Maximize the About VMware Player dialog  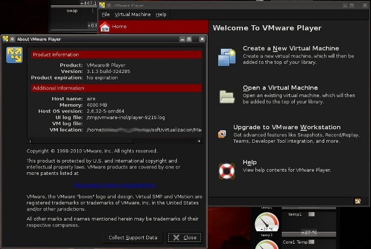[x=189, y=39]
